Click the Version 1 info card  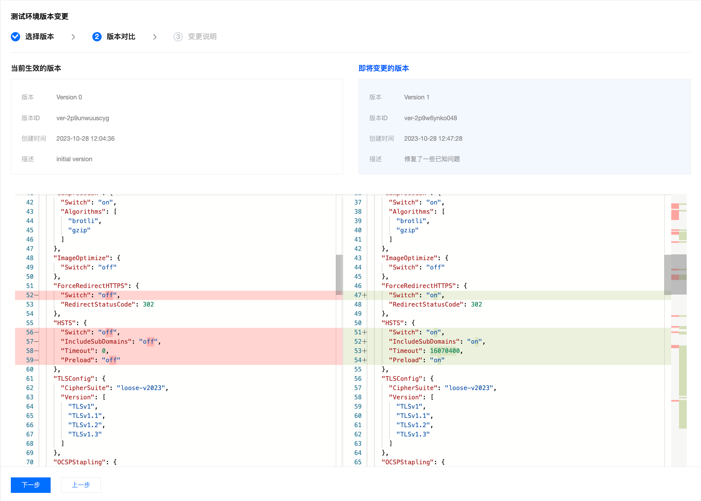(524, 126)
